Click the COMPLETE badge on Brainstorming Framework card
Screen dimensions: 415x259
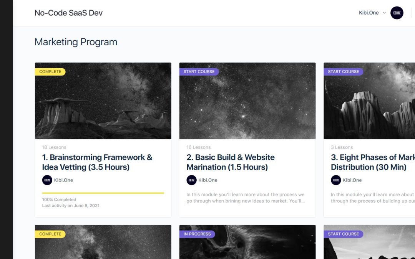[50, 72]
